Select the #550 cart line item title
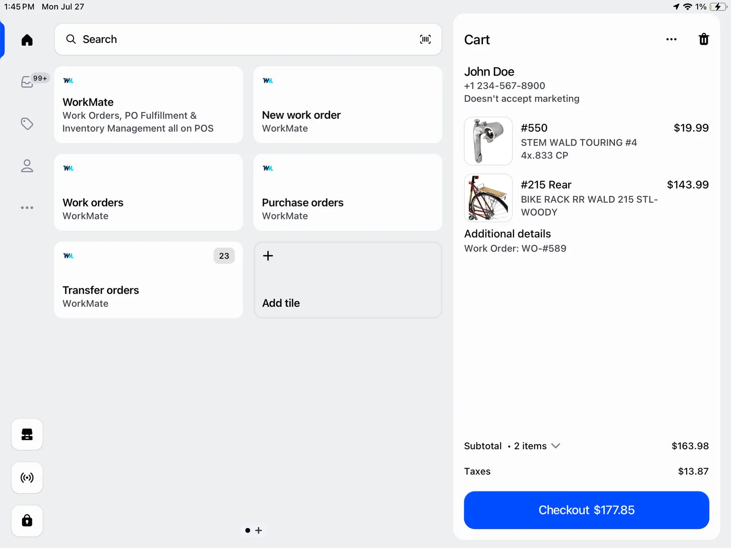Viewport: 731px width, 548px height. pos(534,128)
